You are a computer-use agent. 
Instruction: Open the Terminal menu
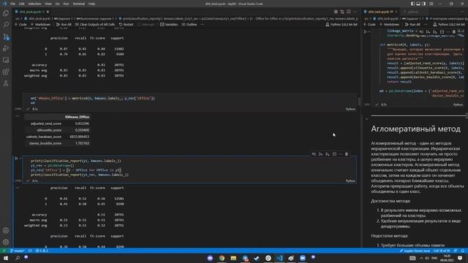click(79, 4)
